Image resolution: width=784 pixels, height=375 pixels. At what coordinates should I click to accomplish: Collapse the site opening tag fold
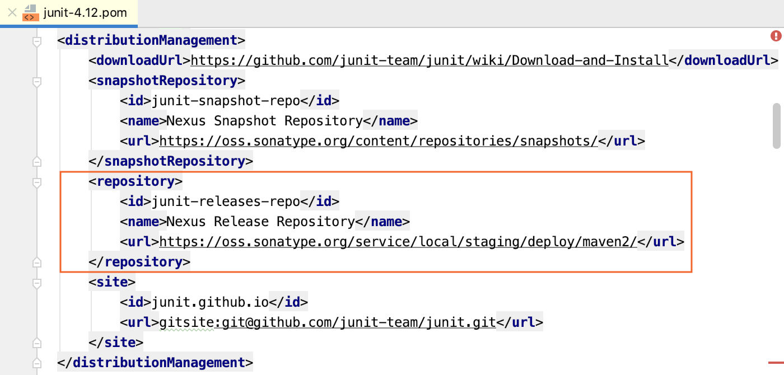click(37, 283)
